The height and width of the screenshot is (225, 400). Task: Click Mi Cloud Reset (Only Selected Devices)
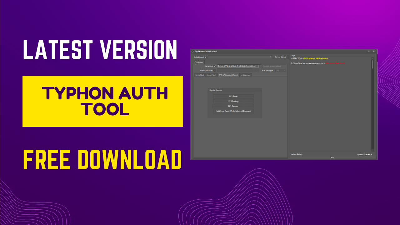[233, 111]
